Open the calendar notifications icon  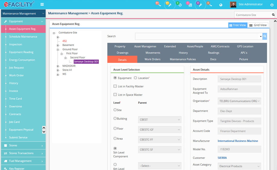[x=190, y=5]
